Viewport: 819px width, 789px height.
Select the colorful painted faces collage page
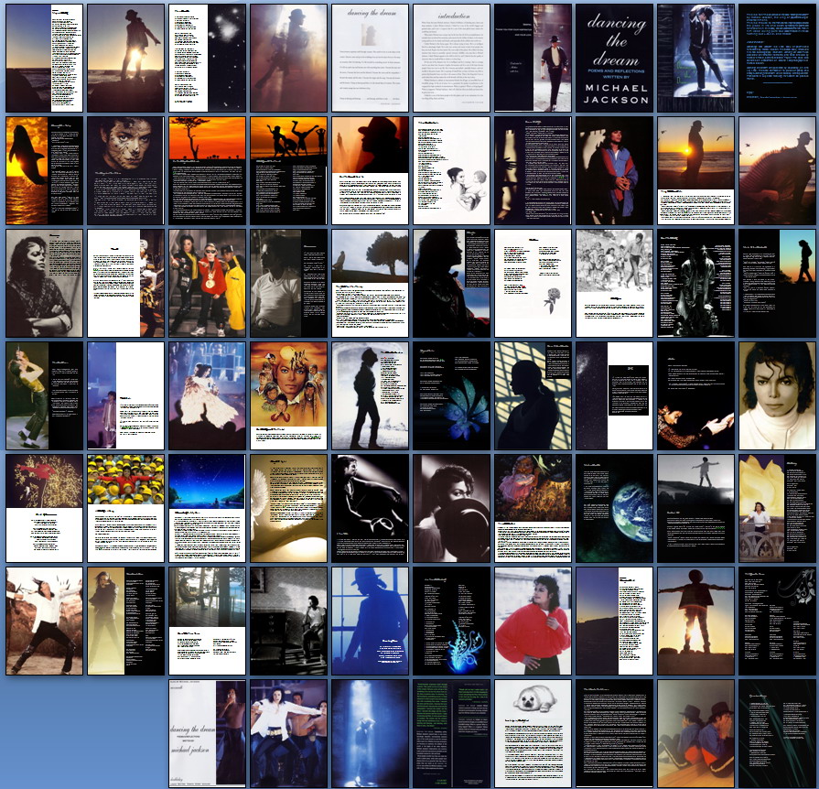tap(288, 395)
